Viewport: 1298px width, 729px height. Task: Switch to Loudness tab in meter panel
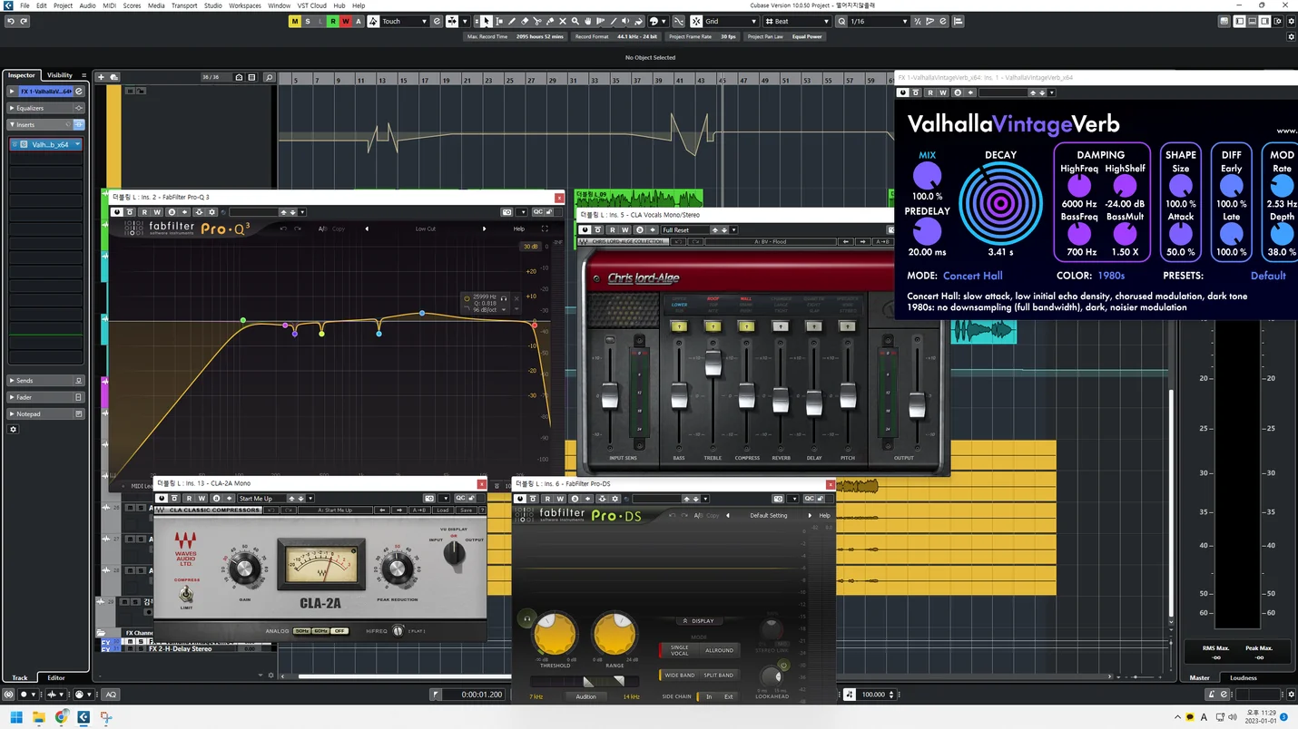coord(1244,677)
